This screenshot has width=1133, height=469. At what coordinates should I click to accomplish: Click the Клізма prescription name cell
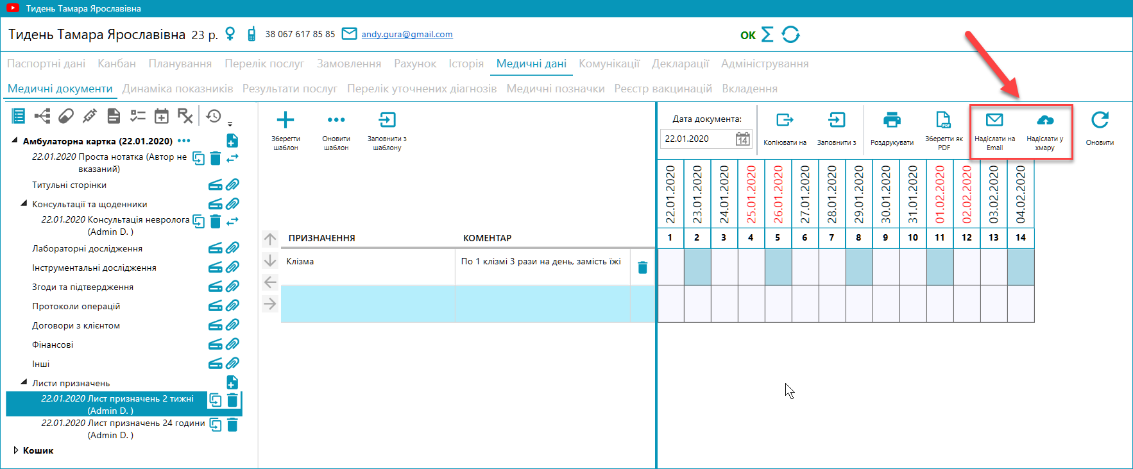(x=368, y=267)
